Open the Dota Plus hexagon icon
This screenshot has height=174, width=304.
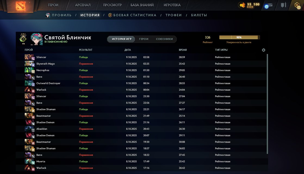tap(297, 5)
